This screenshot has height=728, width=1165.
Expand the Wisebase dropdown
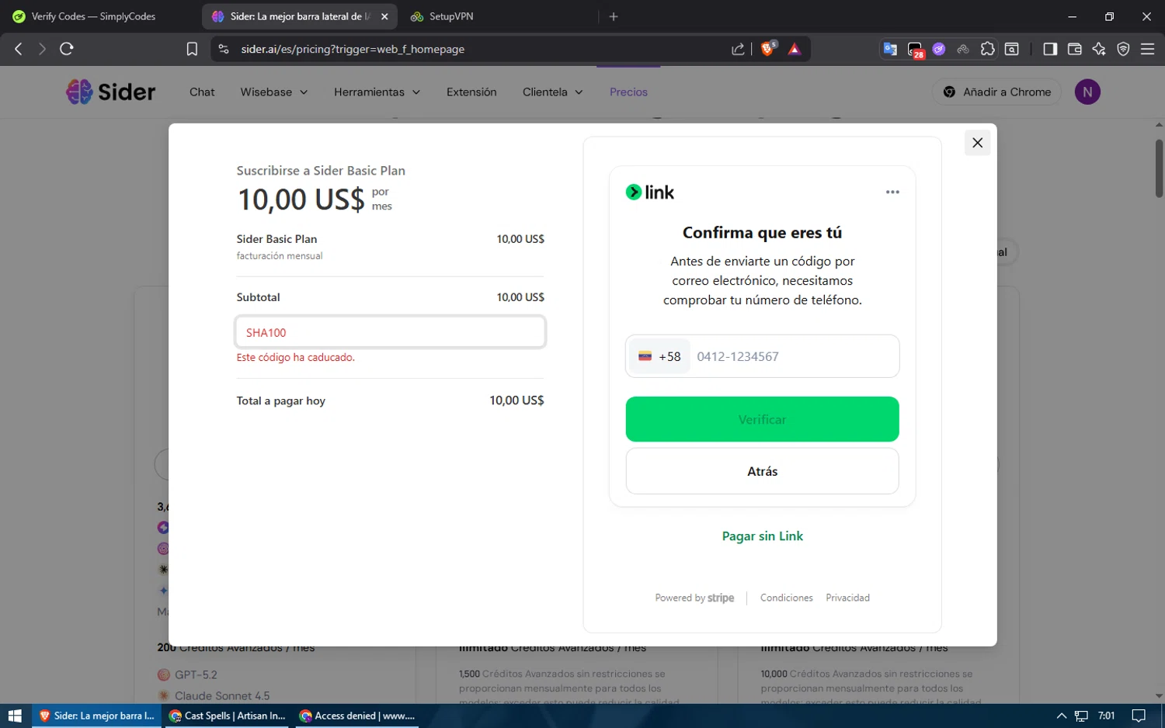(274, 92)
